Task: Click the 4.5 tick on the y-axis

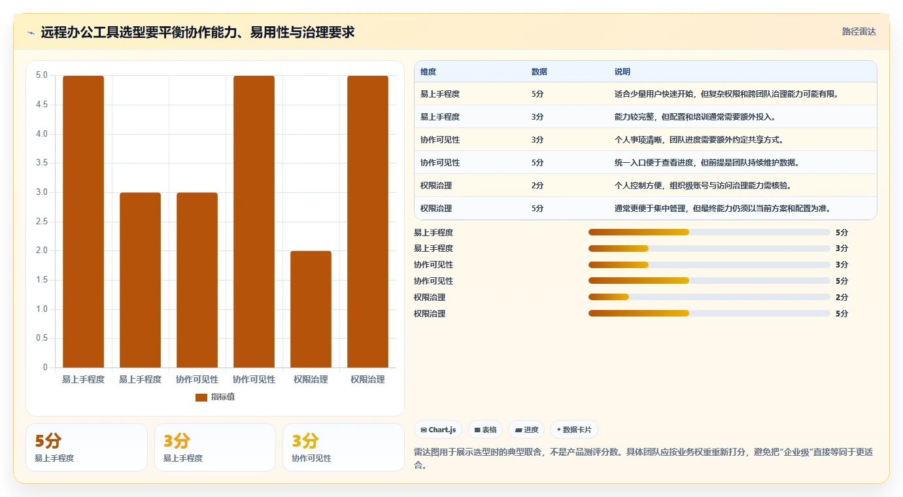Action: (x=41, y=105)
